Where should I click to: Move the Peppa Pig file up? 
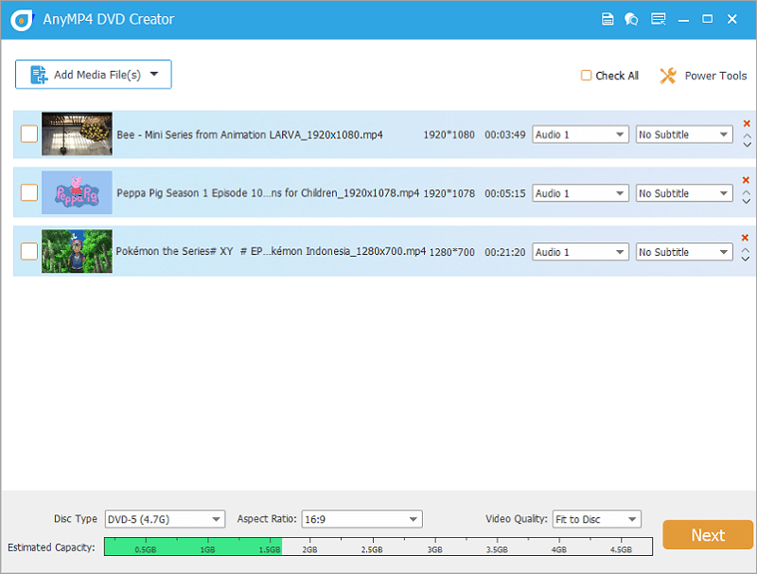point(747,193)
